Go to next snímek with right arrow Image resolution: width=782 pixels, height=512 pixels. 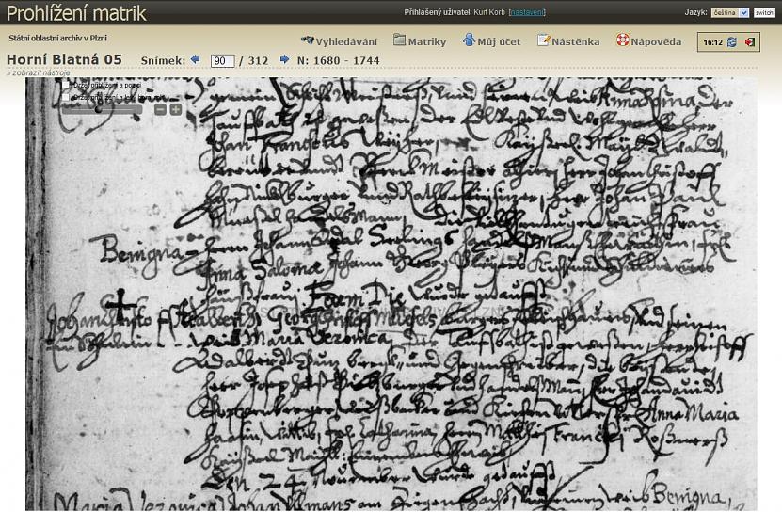tap(284, 59)
